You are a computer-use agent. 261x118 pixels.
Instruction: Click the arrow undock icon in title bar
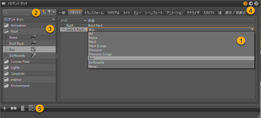click(251, 3)
